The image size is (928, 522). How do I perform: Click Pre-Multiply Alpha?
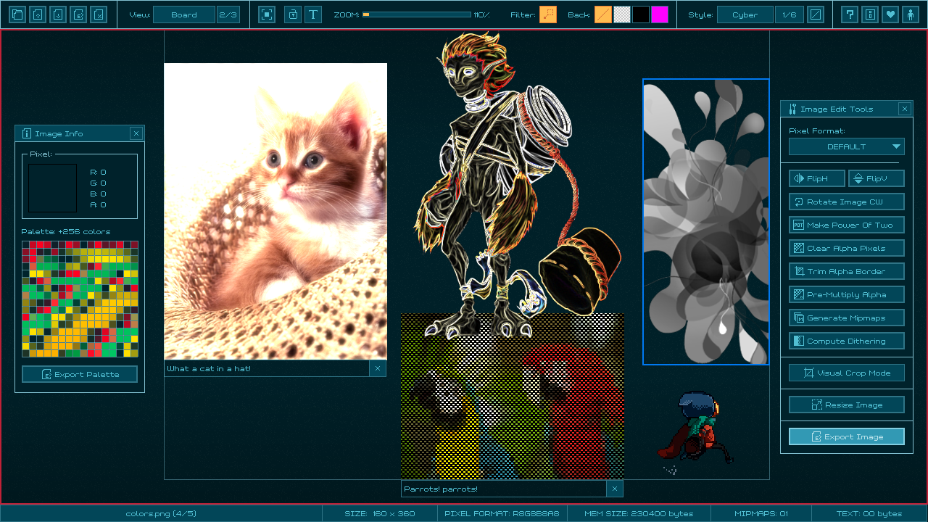click(x=847, y=294)
